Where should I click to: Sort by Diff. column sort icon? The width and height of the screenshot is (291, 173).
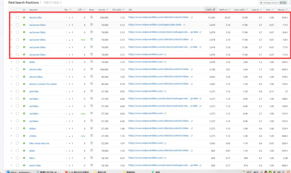[84, 10]
